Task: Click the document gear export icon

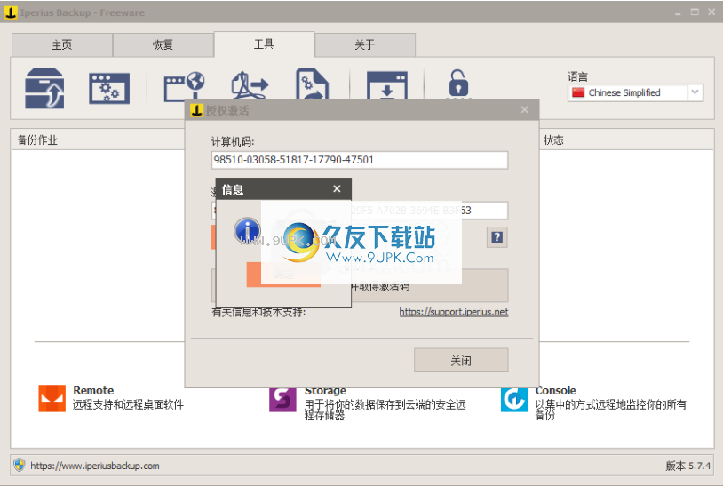Action: coord(312,84)
